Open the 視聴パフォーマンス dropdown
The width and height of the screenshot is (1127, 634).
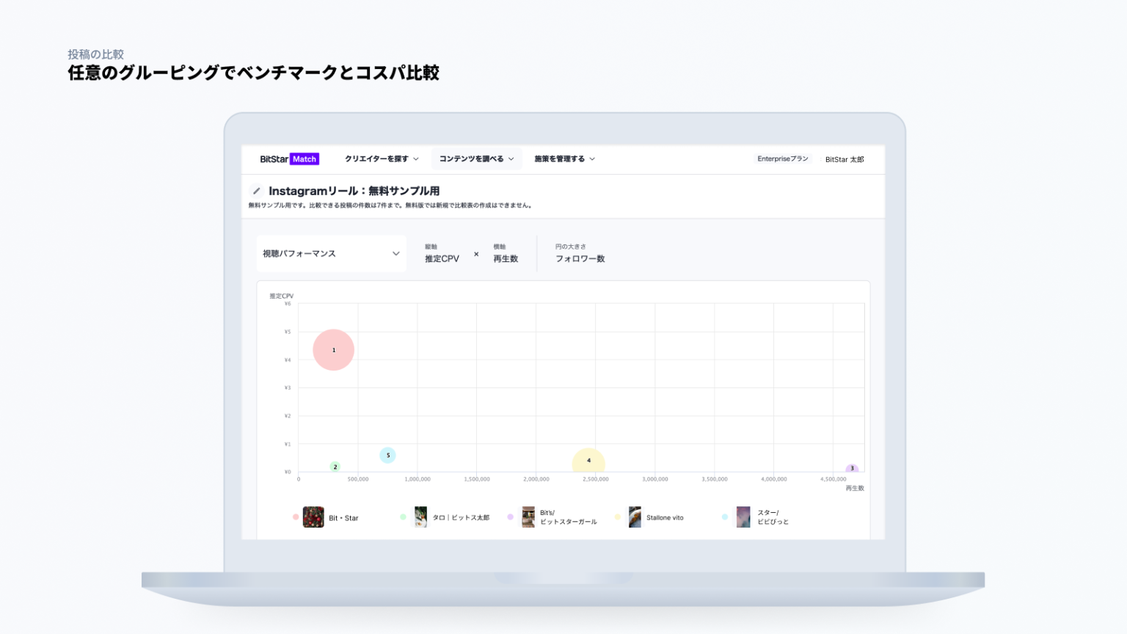tap(331, 254)
